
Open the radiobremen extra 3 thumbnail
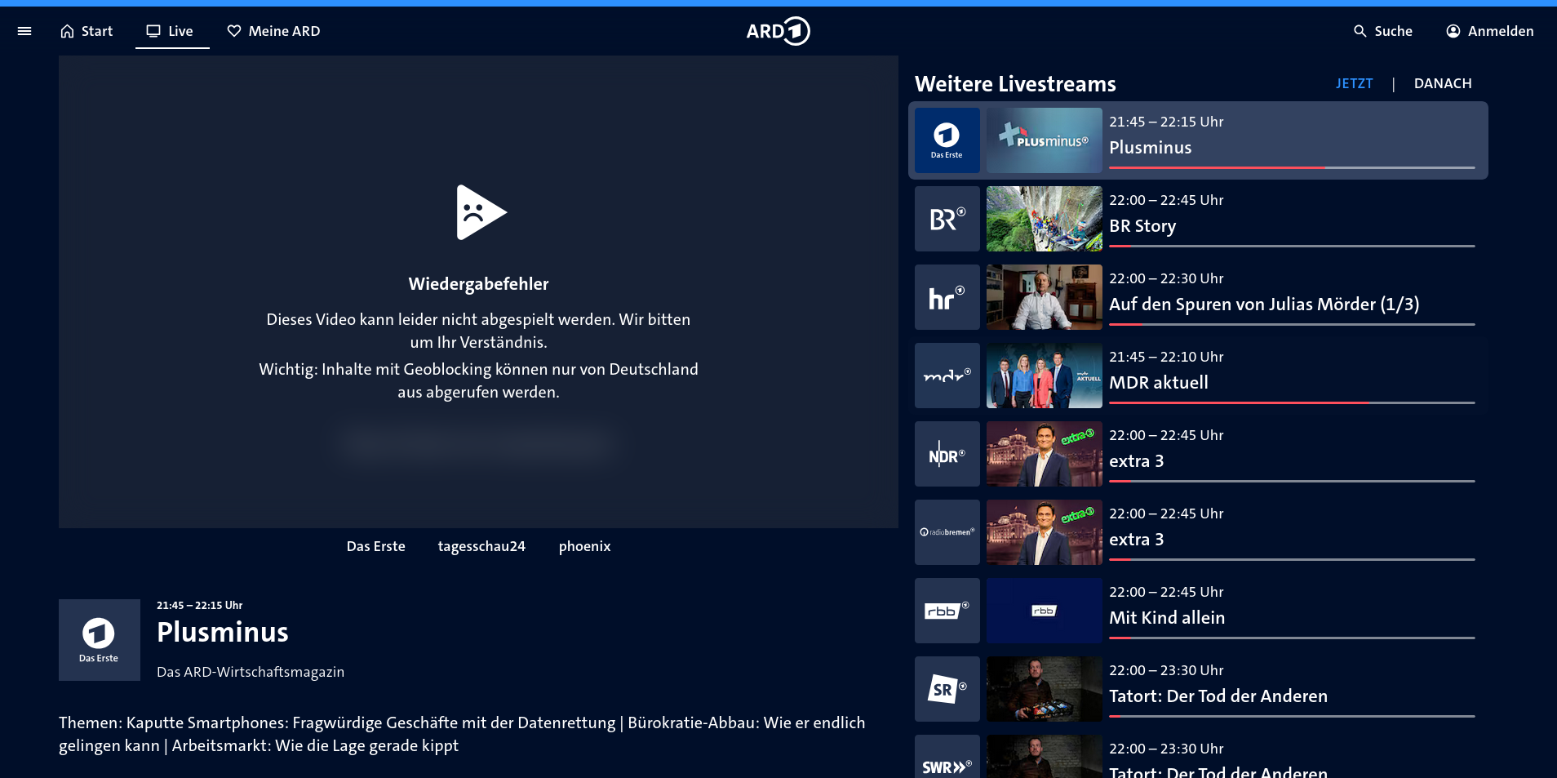tap(1045, 532)
